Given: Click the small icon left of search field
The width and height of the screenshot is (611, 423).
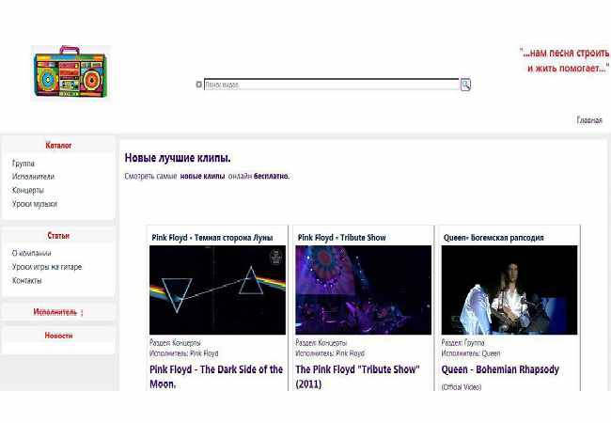Looking at the screenshot, I should [198, 85].
